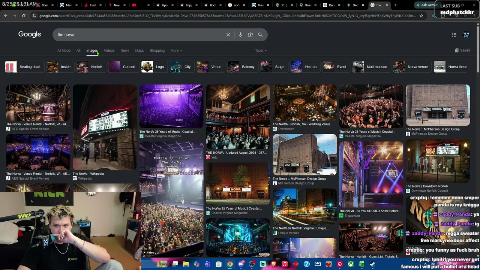Open Apple Music from the taskbar
Image resolution: width=480 pixels, height=270 pixels.
point(285,264)
